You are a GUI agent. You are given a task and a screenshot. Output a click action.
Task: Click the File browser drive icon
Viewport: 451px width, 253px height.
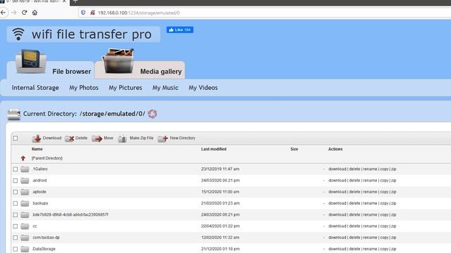[x=31, y=61]
